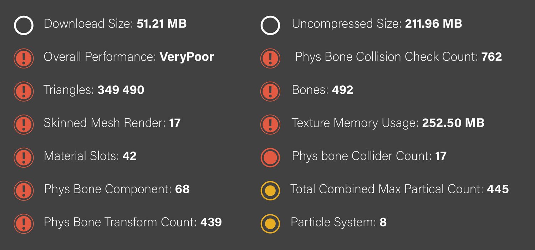
Task: Click the warning icon for Skinned Mesh Render
Action: [24, 124]
